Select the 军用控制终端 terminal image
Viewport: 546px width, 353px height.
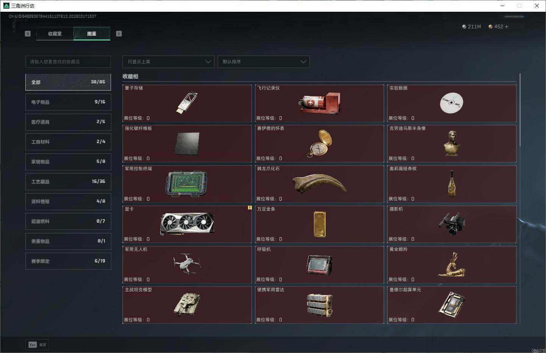187,184
